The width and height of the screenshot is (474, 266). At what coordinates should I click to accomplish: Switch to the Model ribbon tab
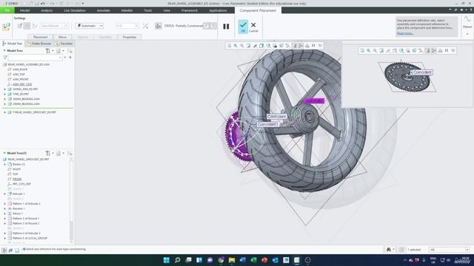tap(24, 10)
